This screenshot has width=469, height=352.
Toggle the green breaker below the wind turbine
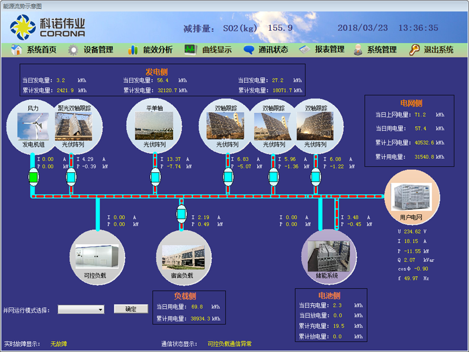(33, 177)
